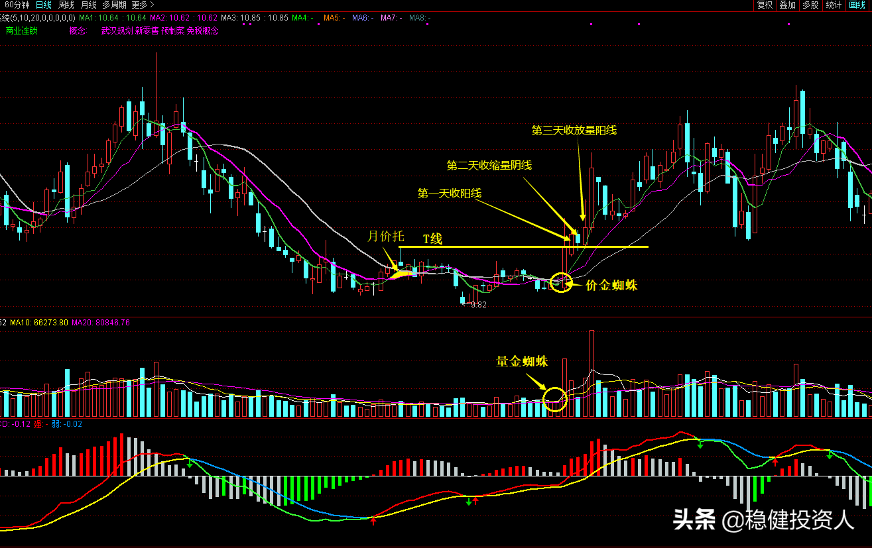Toggle the 叠加 overlay option
Image resolution: width=872 pixels, height=548 pixels.
(787, 5)
